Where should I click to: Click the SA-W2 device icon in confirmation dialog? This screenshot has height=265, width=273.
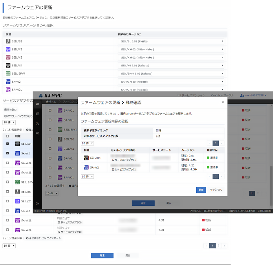[86, 167]
